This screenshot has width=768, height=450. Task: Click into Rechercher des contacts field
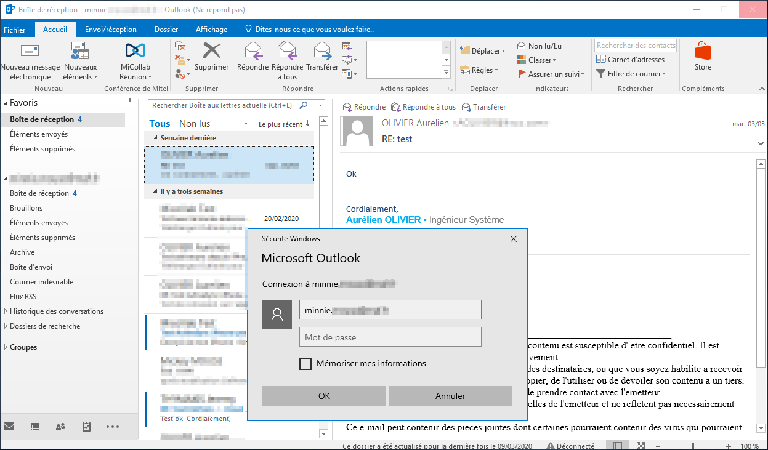[636, 46]
